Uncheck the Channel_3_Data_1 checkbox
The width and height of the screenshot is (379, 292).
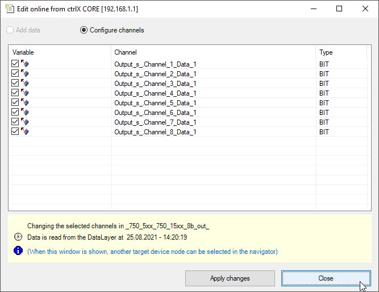[15, 83]
